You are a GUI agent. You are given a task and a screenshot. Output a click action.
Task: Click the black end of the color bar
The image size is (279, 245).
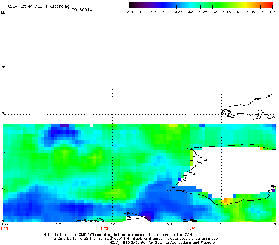(x=132, y=5)
